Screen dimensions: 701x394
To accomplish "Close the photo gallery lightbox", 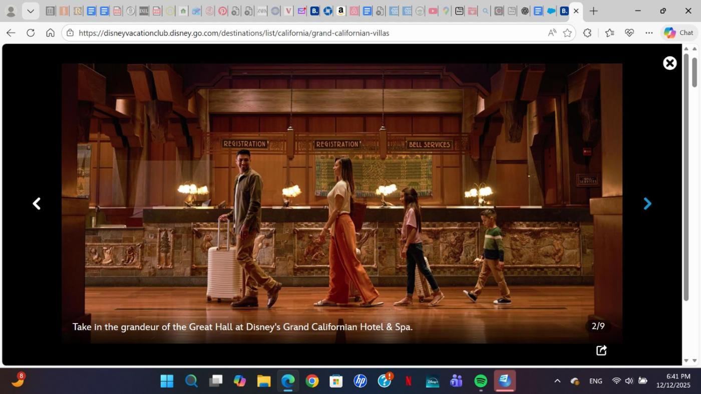I will coord(669,63).
